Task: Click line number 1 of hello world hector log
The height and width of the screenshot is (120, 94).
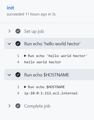Action: pos(18,56)
